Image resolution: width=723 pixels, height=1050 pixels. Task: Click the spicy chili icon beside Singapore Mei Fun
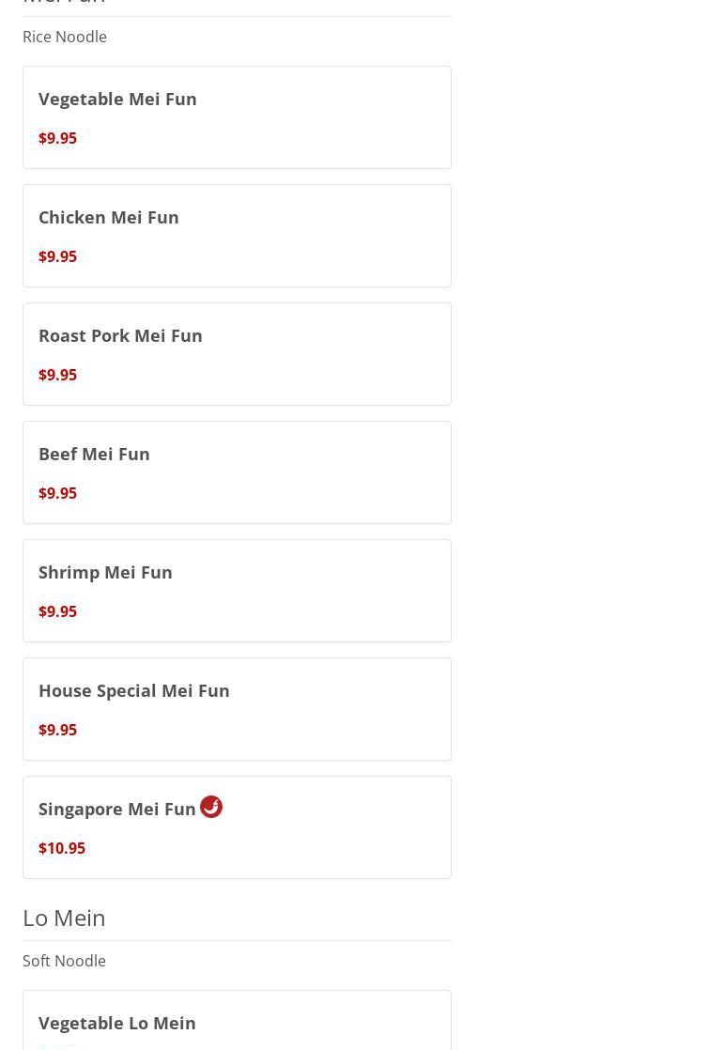pos(211,806)
